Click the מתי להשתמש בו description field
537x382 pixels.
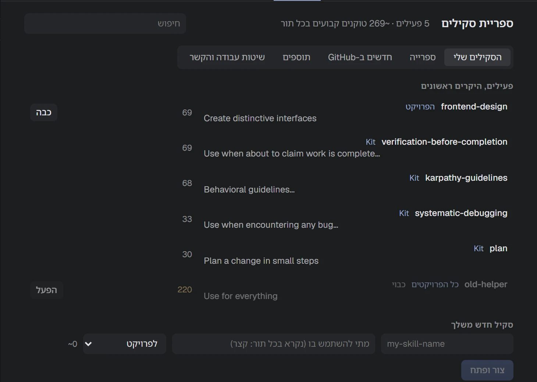pos(274,344)
